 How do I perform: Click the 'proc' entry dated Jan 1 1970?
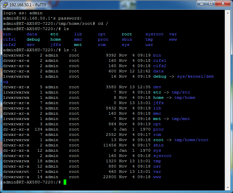pyautogui.click(x=159, y=129)
